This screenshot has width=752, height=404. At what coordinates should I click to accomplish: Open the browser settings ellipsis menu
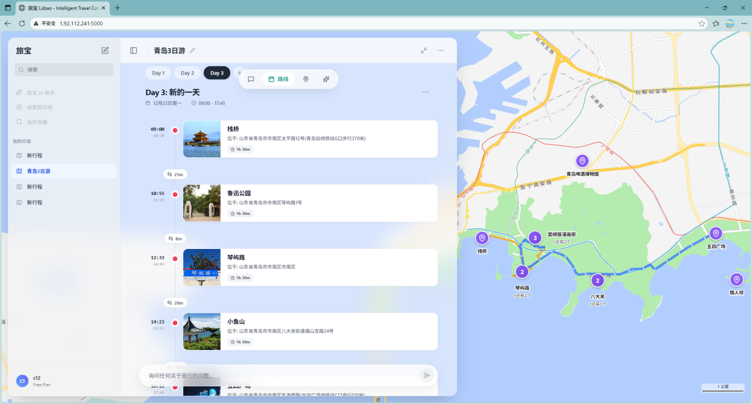(x=744, y=23)
